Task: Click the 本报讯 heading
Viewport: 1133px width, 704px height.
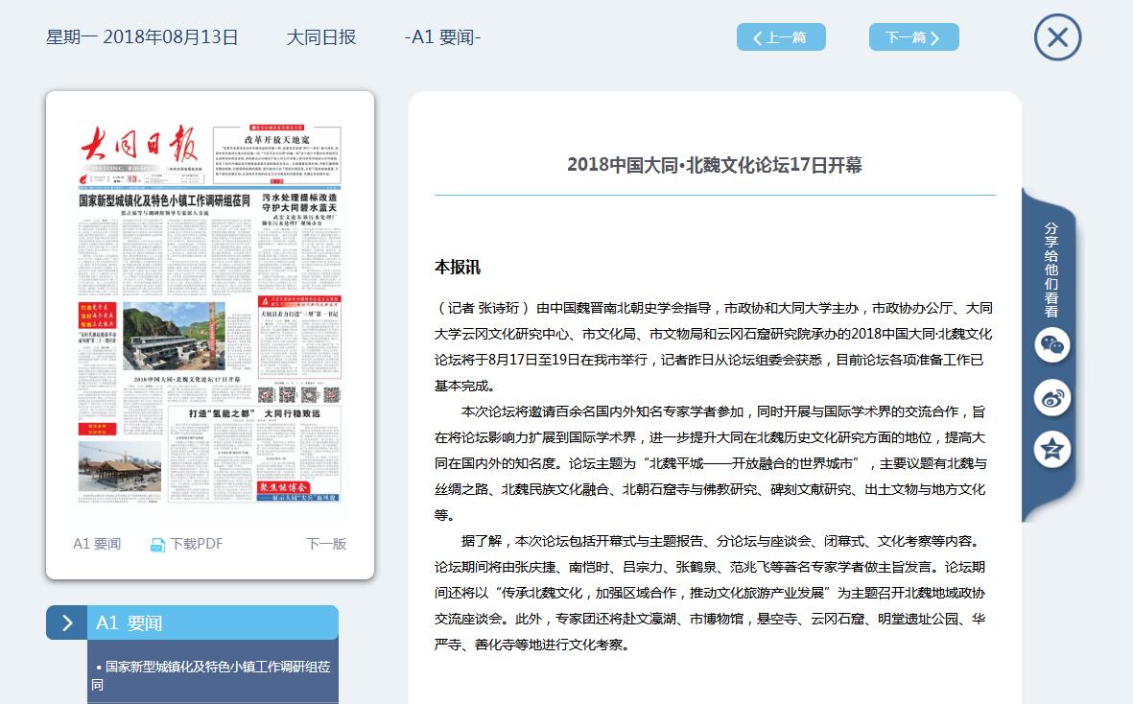Action: 458,268
